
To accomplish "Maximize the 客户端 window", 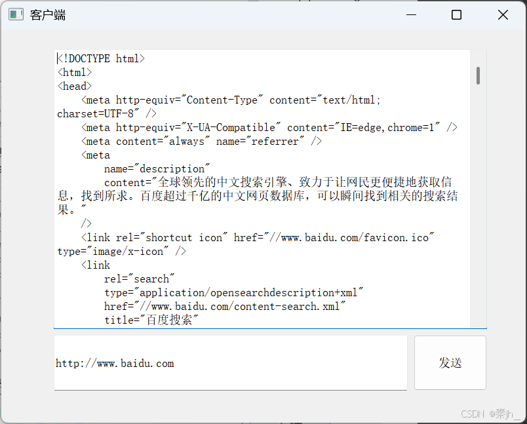I will [456, 15].
